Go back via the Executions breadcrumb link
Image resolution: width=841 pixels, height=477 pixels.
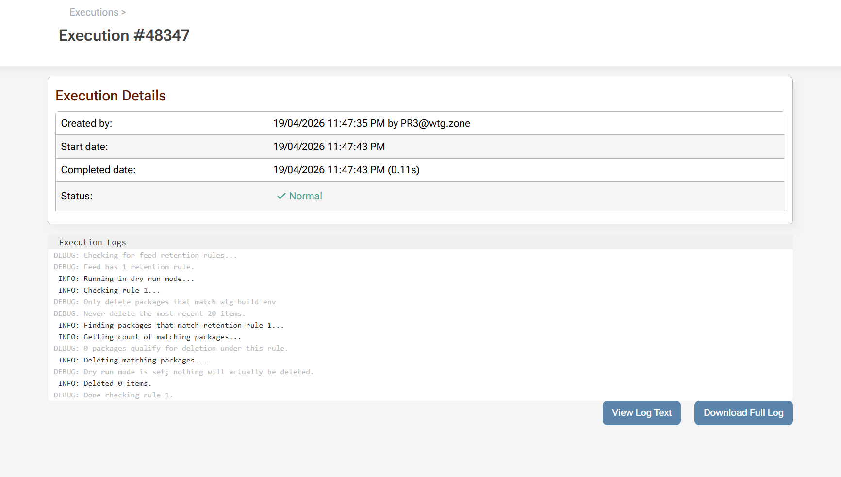[94, 12]
